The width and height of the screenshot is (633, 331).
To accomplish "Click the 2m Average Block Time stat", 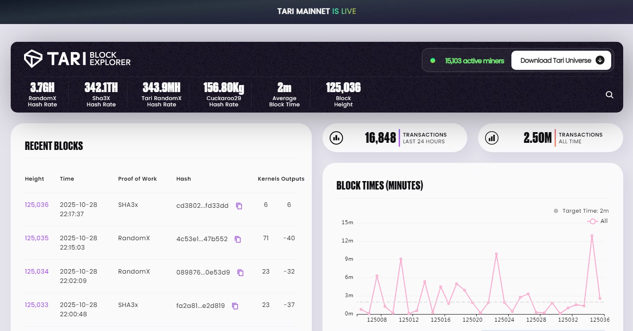I will coord(284,95).
